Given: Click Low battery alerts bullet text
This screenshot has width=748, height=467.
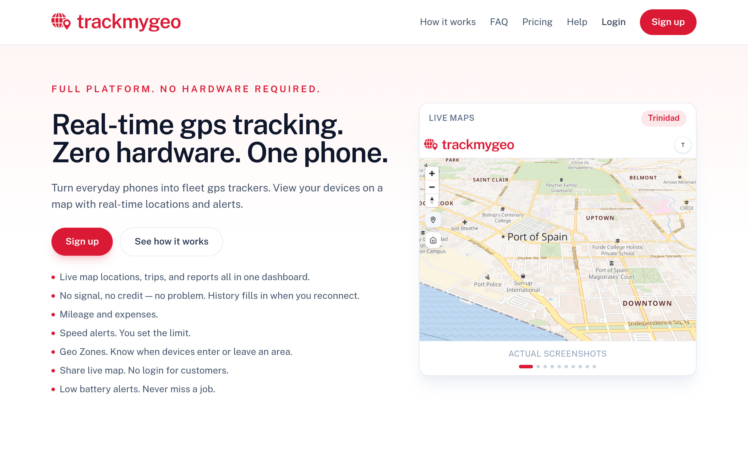Looking at the screenshot, I should click(137, 389).
